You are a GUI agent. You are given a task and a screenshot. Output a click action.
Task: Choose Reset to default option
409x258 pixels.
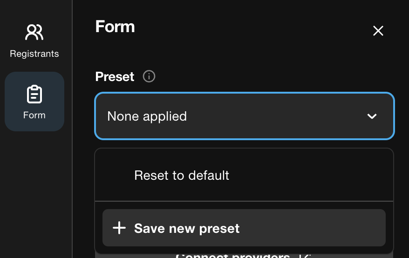point(182,175)
